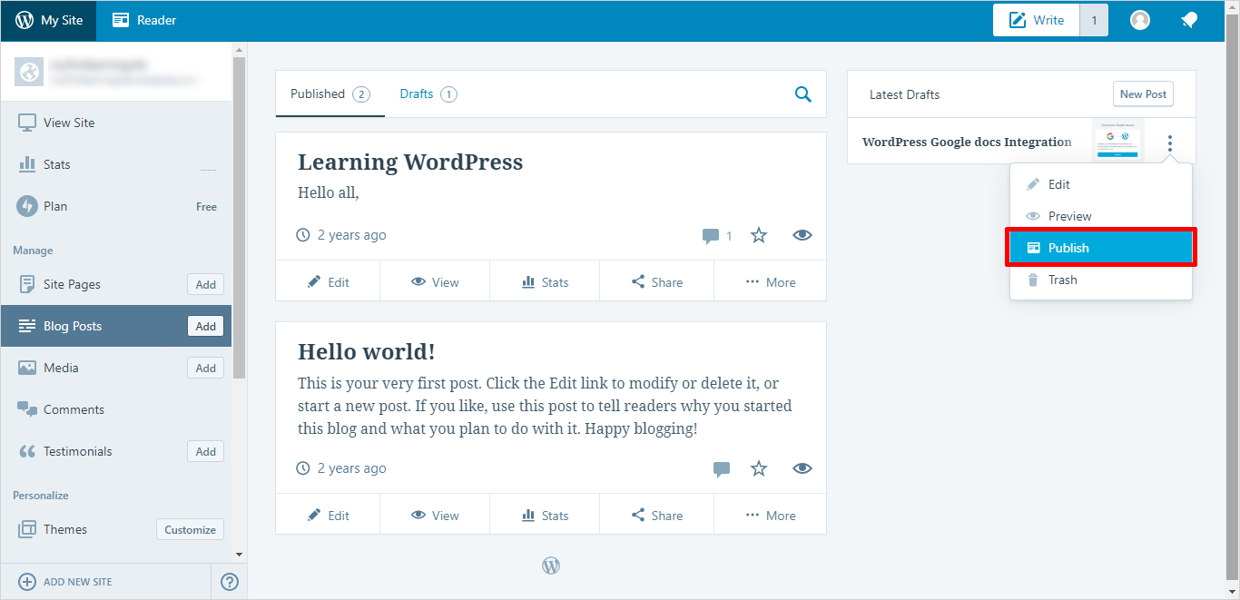
Task: Click the search magnifier icon in posts
Action: [802, 93]
